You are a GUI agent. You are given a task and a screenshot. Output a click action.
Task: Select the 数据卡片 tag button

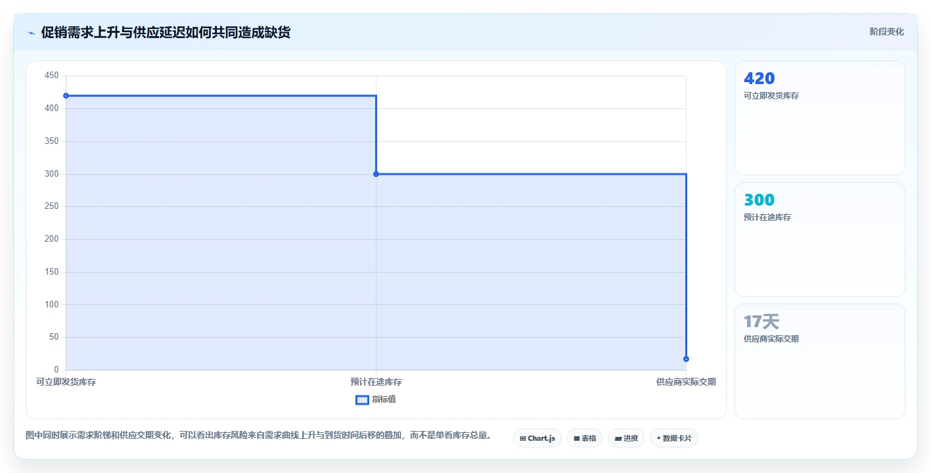(673, 438)
